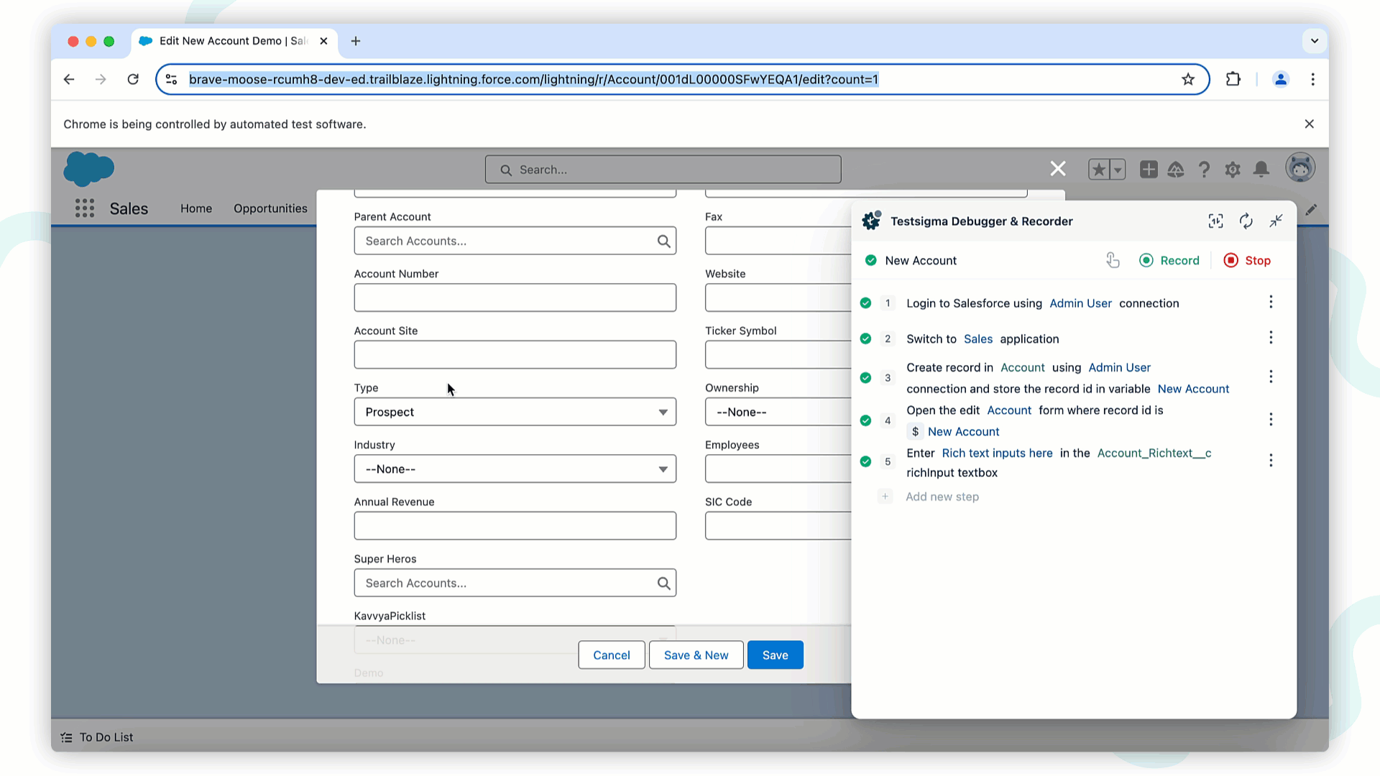The image size is (1380, 776).
Task: Cancel the account edit
Action: [612, 655]
